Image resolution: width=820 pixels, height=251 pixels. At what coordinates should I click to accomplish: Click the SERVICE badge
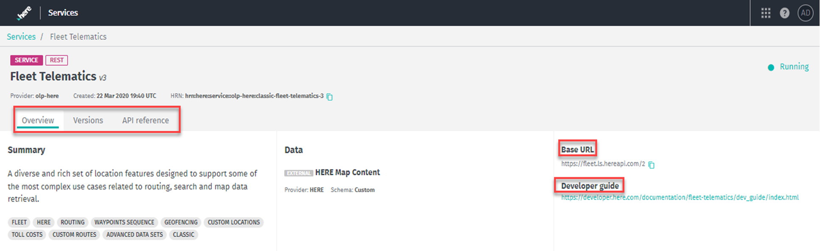point(26,60)
